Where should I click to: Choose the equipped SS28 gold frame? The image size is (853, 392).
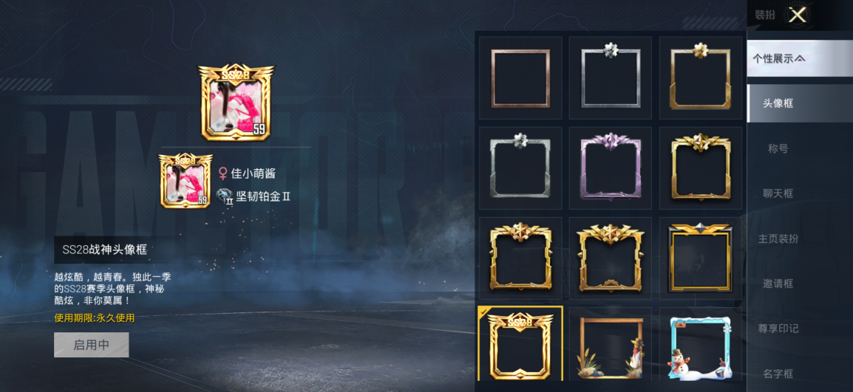pos(520,343)
